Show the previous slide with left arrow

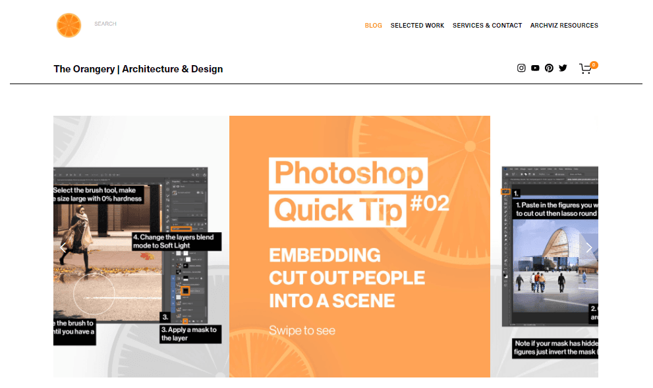point(63,248)
